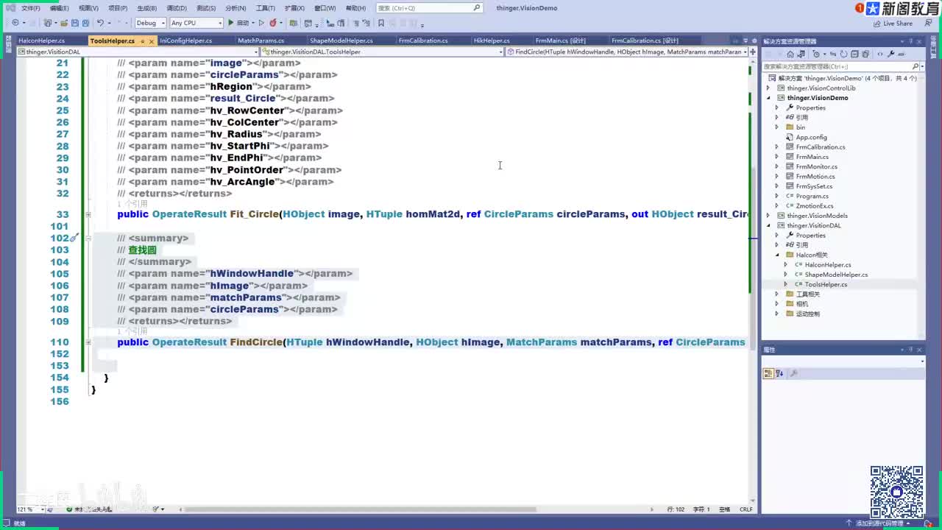Image resolution: width=942 pixels, height=530 pixels.
Task: Open the thinger.VisitionDAL project navigation dropdown
Action: [x=256, y=52]
